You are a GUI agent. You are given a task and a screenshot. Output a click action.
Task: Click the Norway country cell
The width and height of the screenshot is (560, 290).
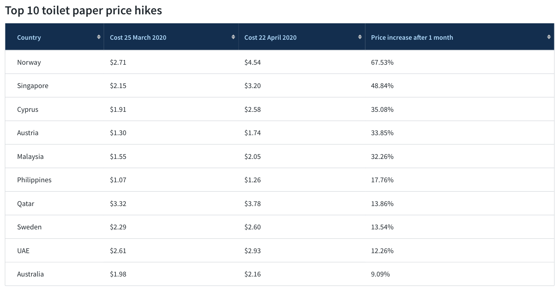[x=29, y=62]
